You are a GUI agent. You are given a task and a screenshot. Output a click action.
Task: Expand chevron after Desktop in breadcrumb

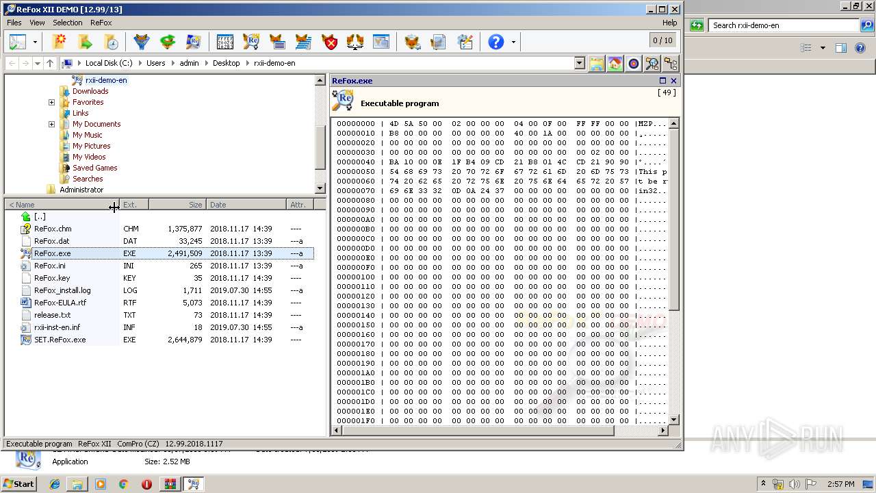coord(247,63)
